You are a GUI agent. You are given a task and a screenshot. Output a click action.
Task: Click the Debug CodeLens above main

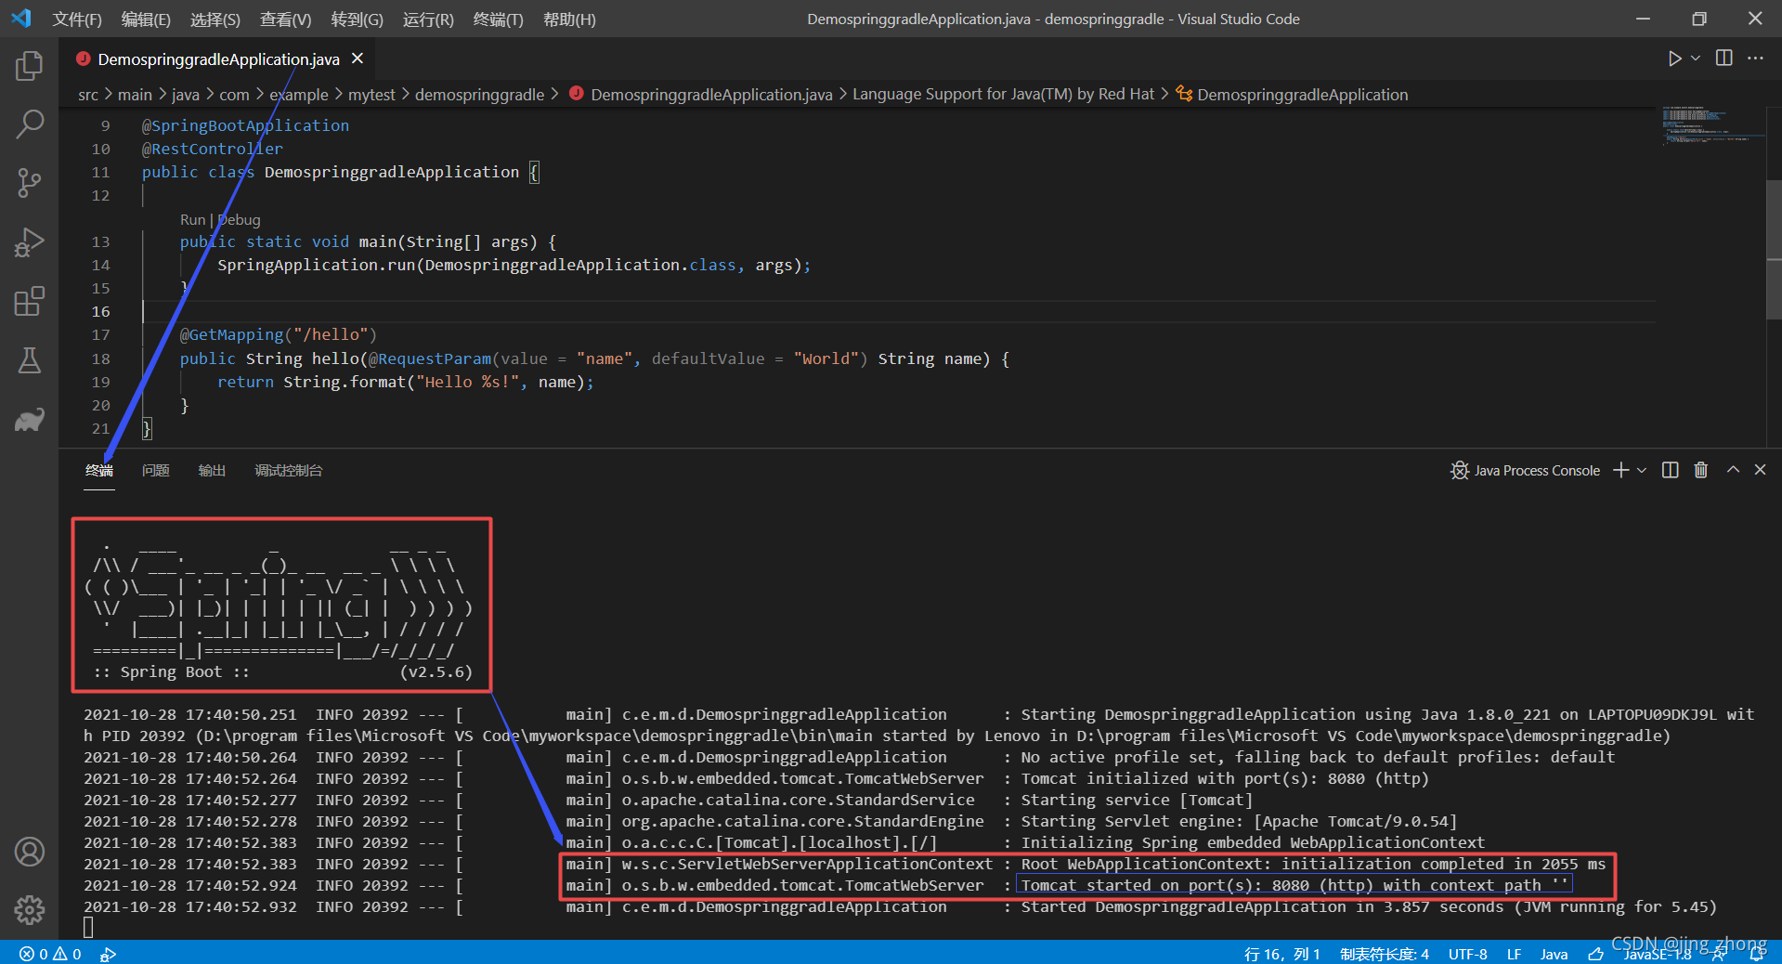tap(240, 220)
